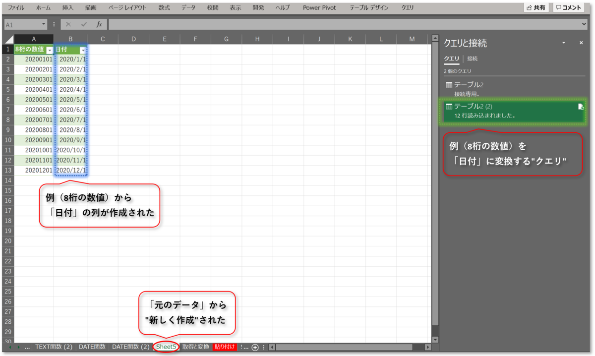Click the horizontal scrollbar thumb
This screenshot has width=595, height=356.
(345, 347)
